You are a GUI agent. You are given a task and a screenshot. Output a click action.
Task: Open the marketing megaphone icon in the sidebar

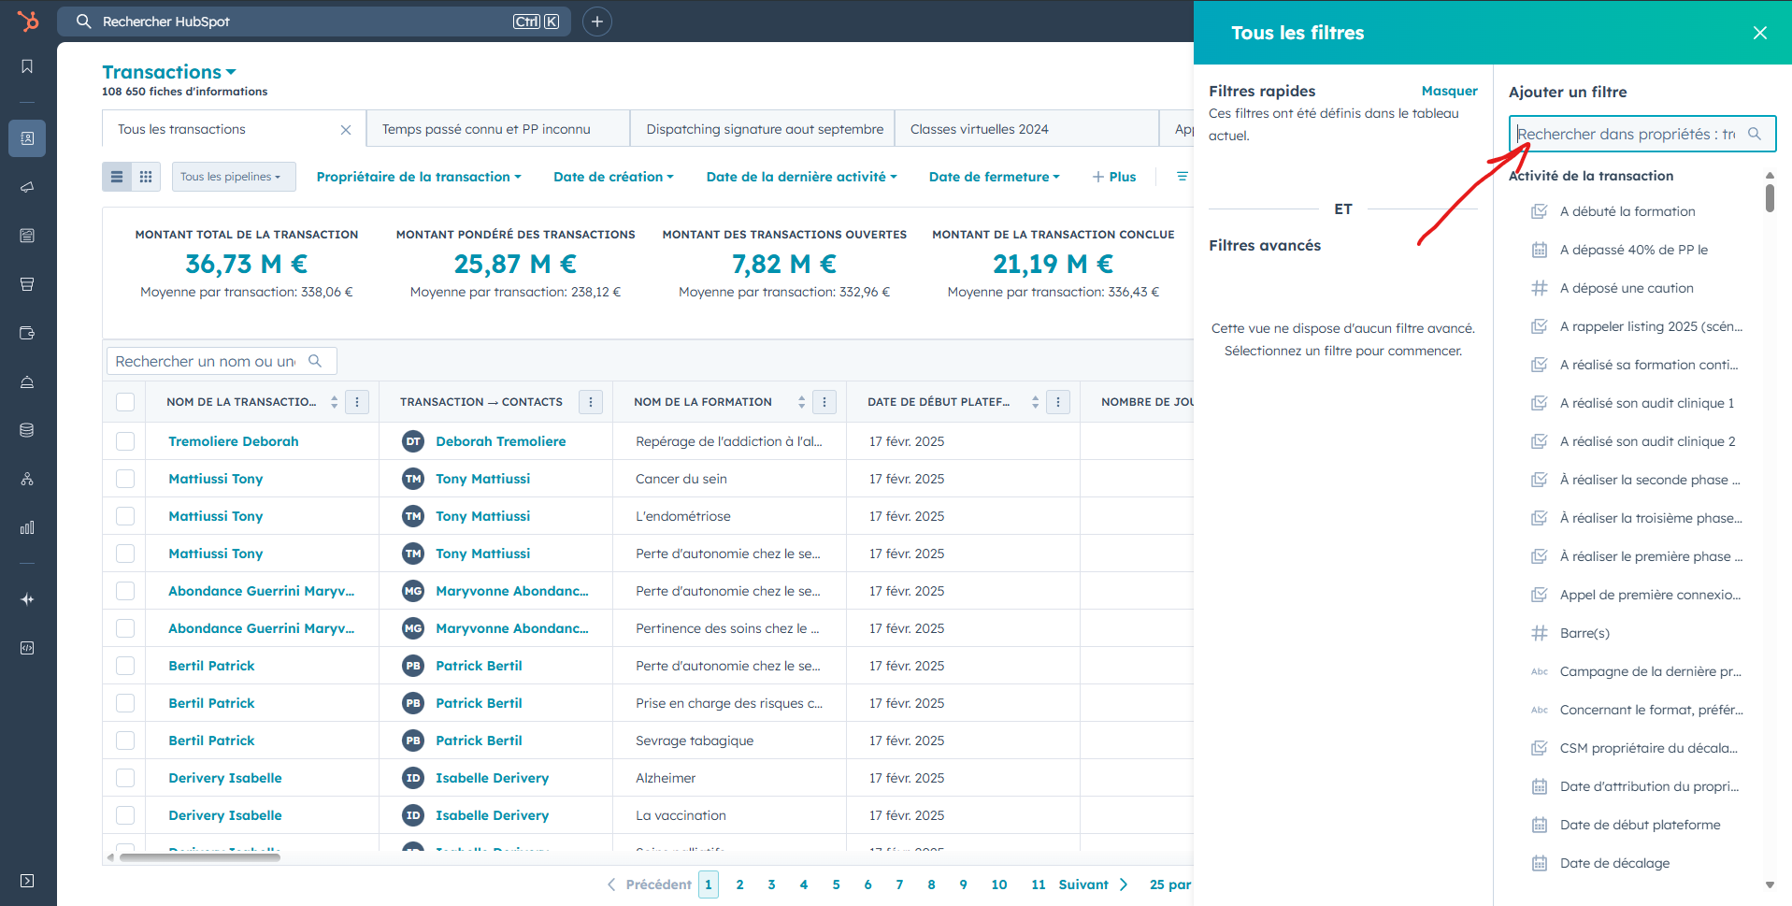[27, 187]
